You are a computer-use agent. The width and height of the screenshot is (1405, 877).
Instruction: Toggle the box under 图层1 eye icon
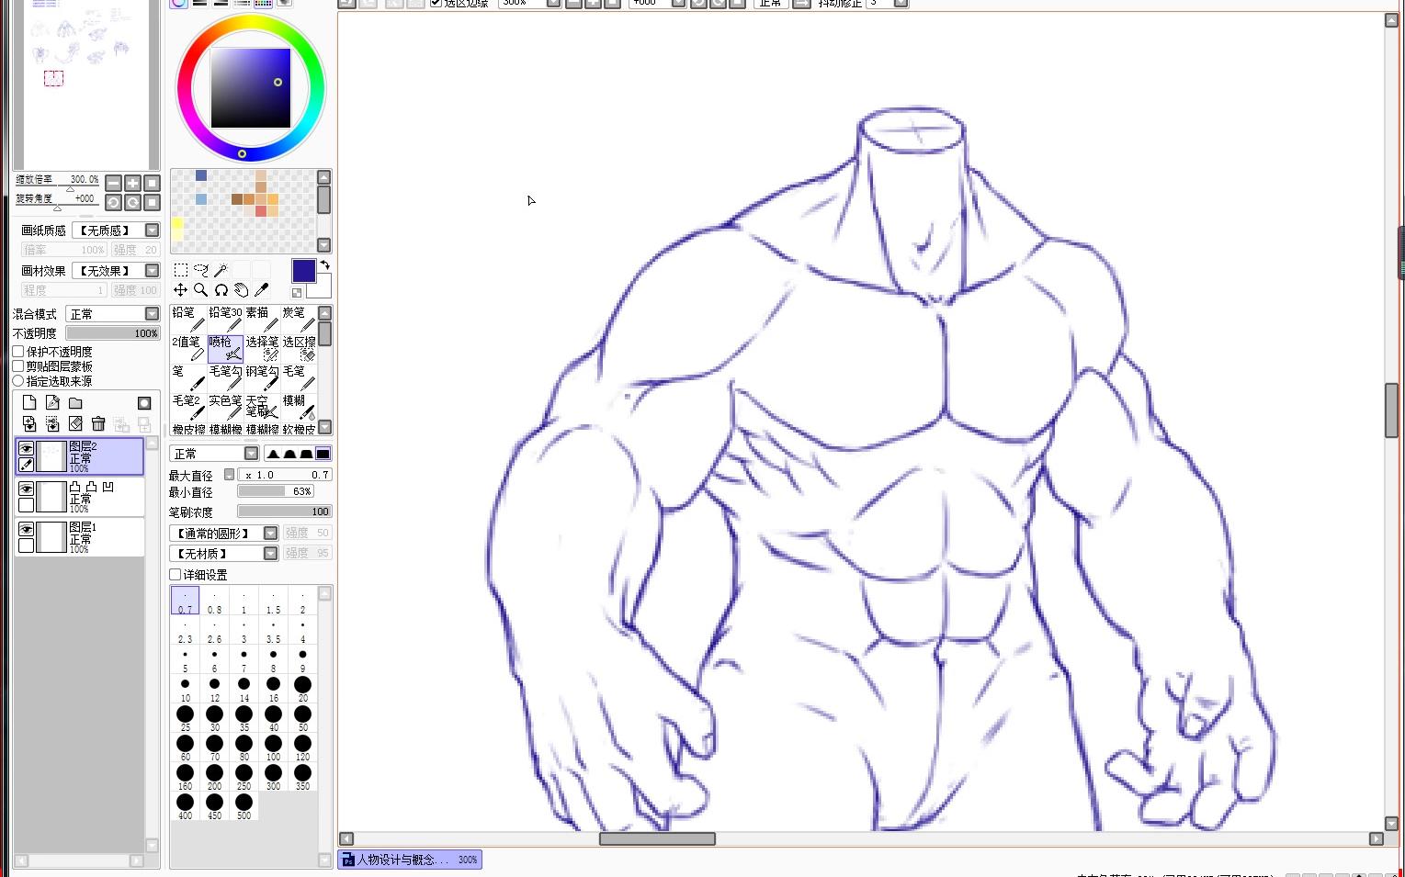click(x=26, y=545)
